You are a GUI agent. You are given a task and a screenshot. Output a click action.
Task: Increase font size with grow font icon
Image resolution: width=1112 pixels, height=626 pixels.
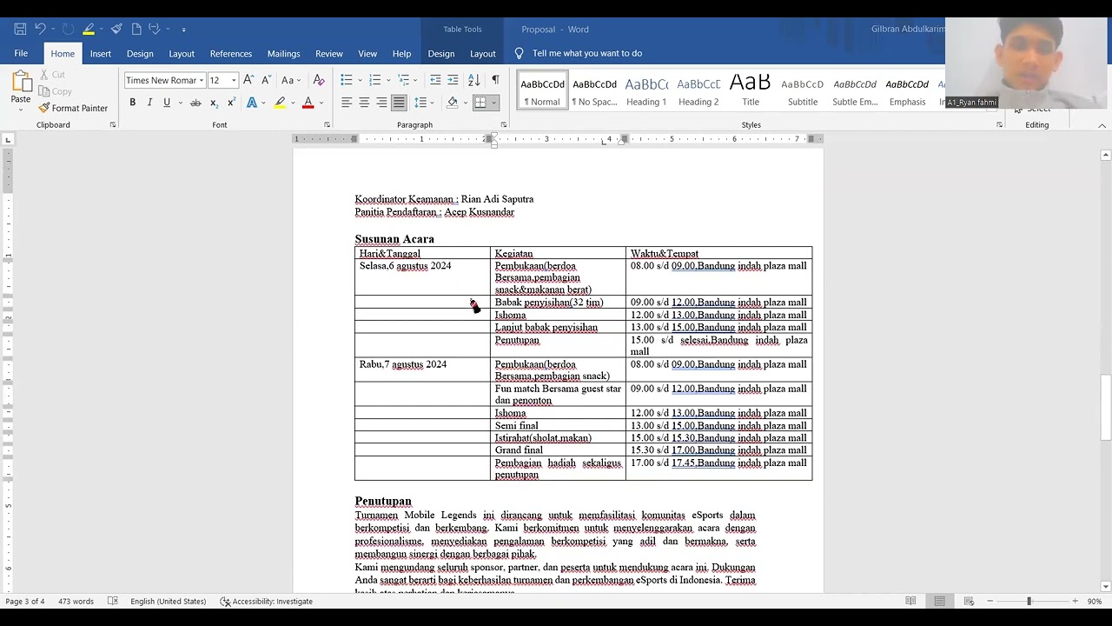[x=248, y=80]
